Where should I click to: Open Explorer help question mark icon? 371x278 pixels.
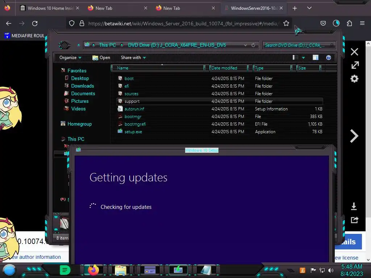click(x=328, y=58)
